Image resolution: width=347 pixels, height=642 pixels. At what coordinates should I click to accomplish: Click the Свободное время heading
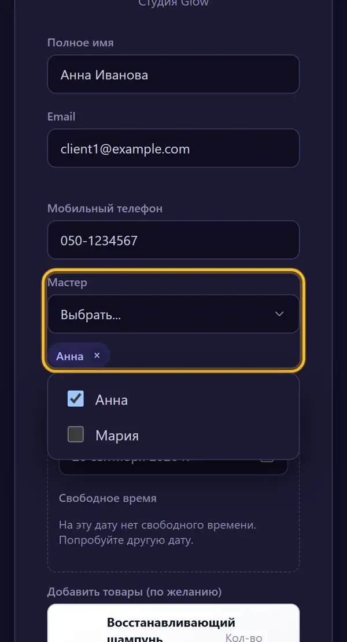click(x=108, y=498)
